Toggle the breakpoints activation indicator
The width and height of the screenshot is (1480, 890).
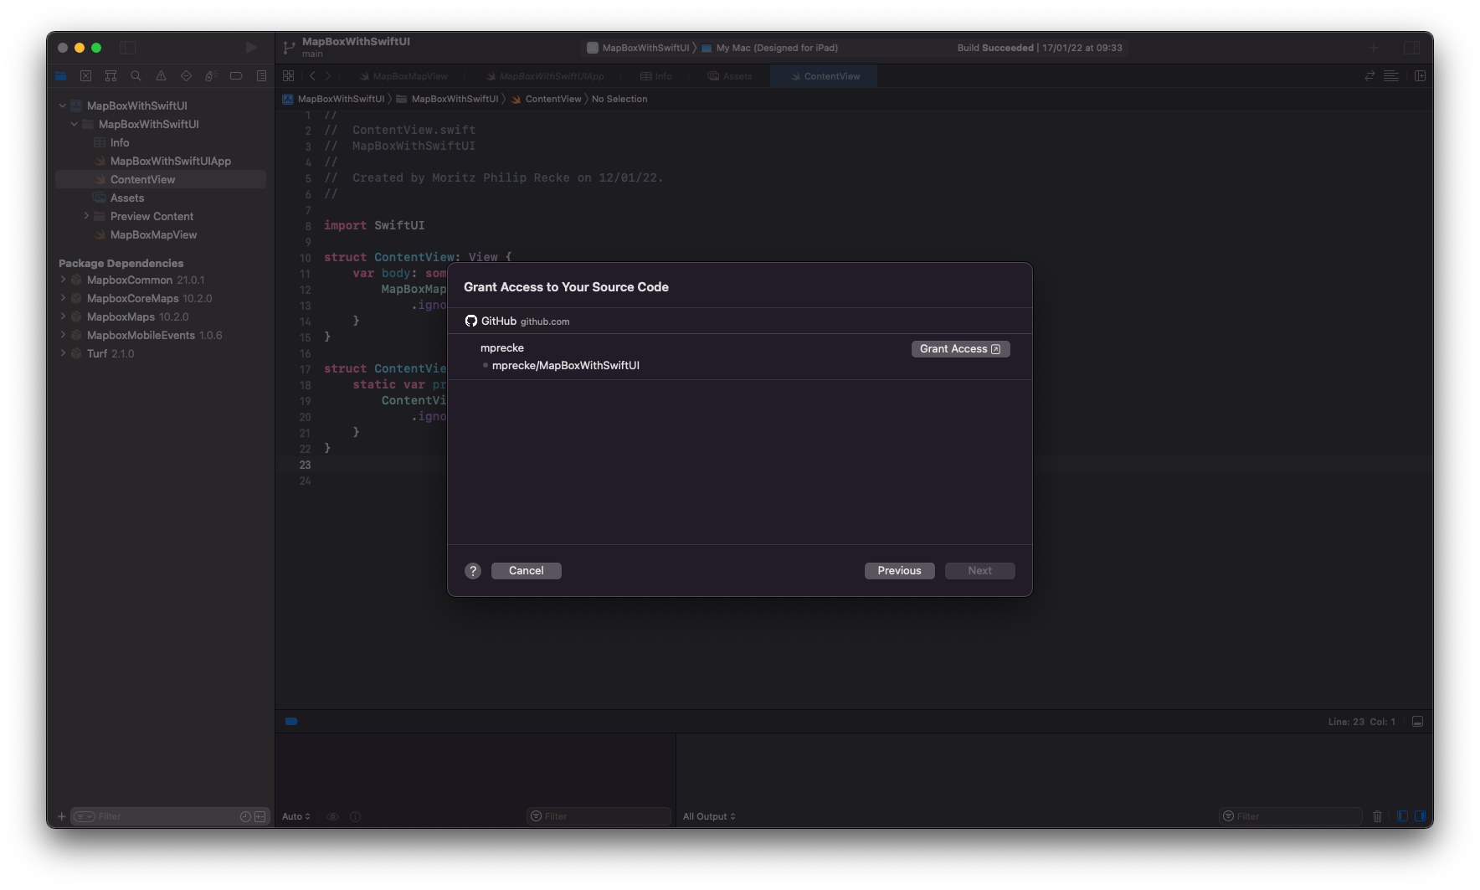pyautogui.click(x=291, y=721)
